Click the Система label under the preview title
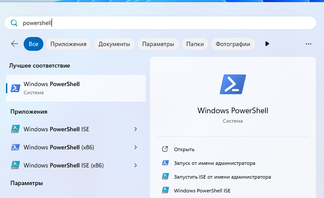This screenshot has width=324, height=198. click(232, 121)
